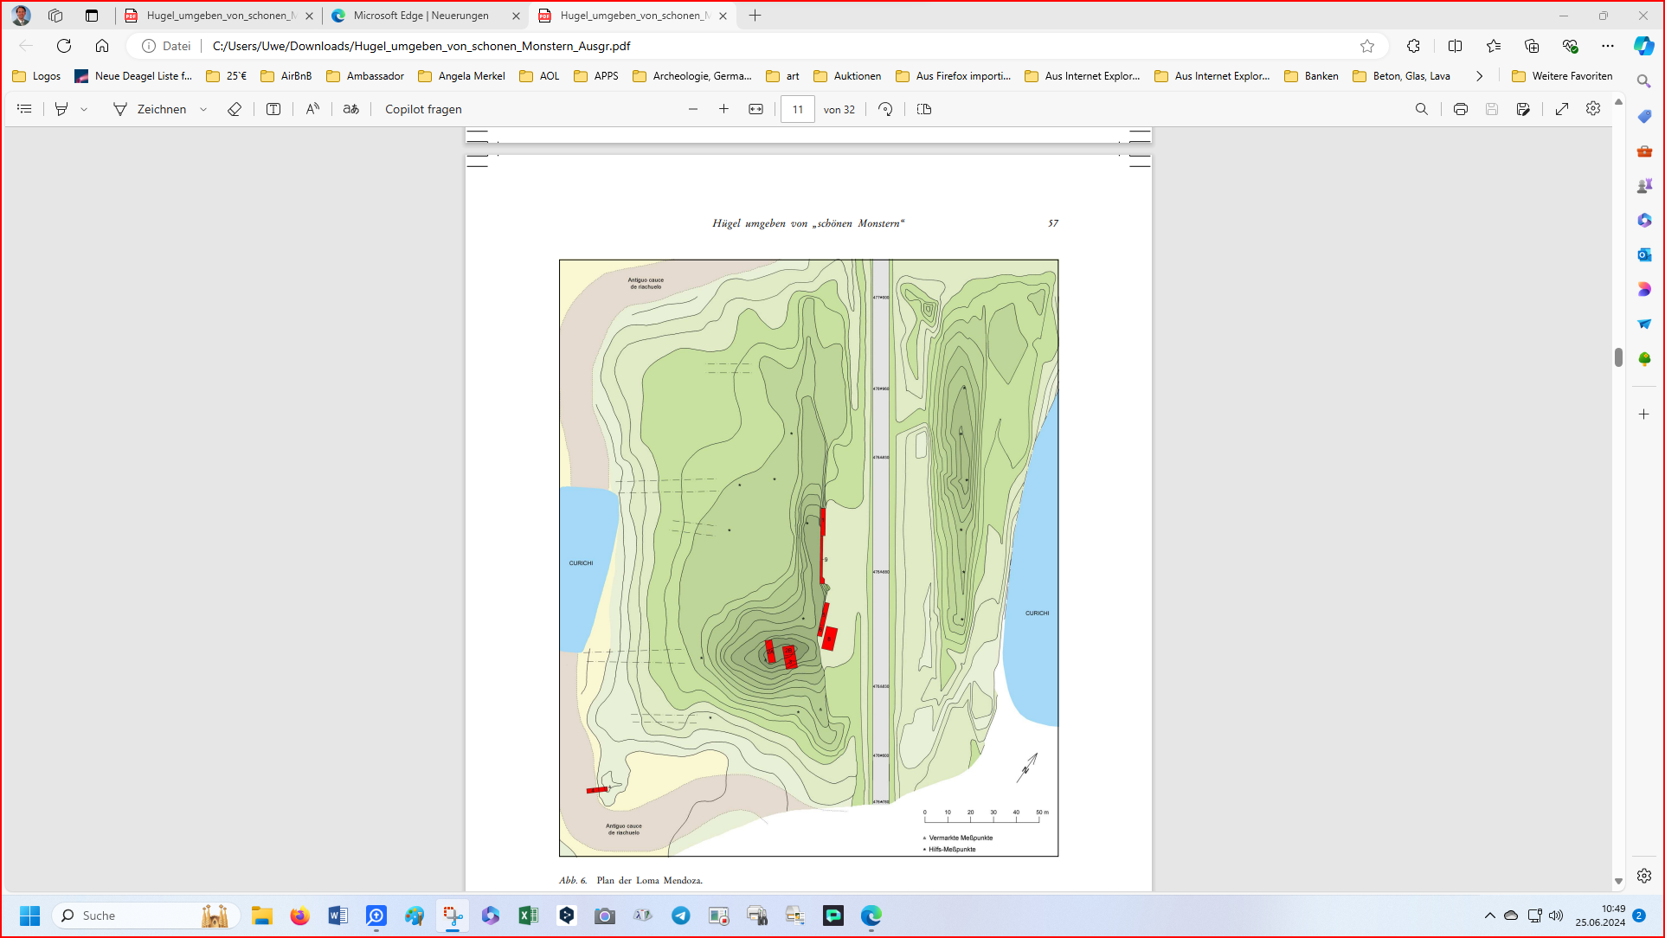Image resolution: width=1665 pixels, height=938 pixels.
Task: Open browser extensions menu
Action: [1414, 46]
